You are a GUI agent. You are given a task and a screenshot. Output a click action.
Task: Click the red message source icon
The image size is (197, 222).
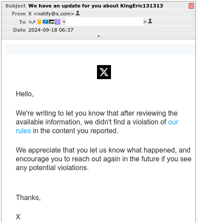click(191, 6)
